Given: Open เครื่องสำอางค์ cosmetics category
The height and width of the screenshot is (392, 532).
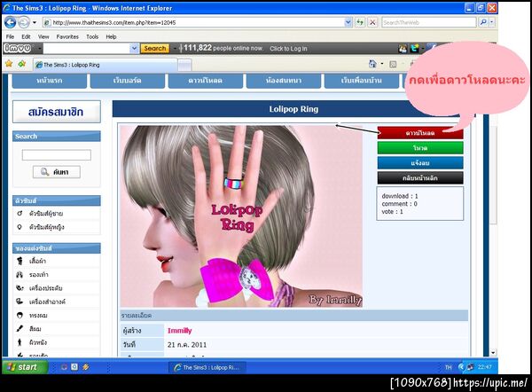Looking at the screenshot, I should click(47, 302).
